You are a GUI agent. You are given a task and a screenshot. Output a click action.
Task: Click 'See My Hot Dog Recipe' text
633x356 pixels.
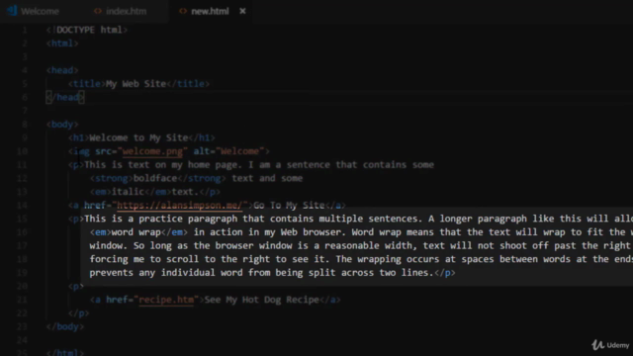(262, 300)
